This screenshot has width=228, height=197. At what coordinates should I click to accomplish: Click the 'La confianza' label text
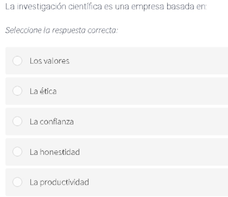[52, 122]
